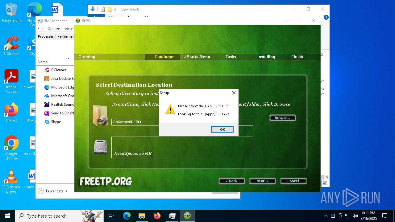Click the Downloads window new folder icon
395x222 pixels.
[x=110, y=9]
